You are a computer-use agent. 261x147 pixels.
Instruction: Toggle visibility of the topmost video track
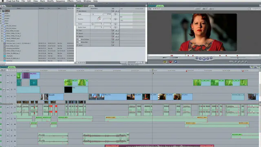pos(1,75)
